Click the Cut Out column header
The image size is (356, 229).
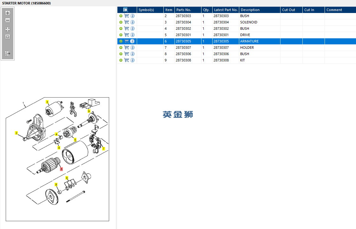click(x=291, y=10)
